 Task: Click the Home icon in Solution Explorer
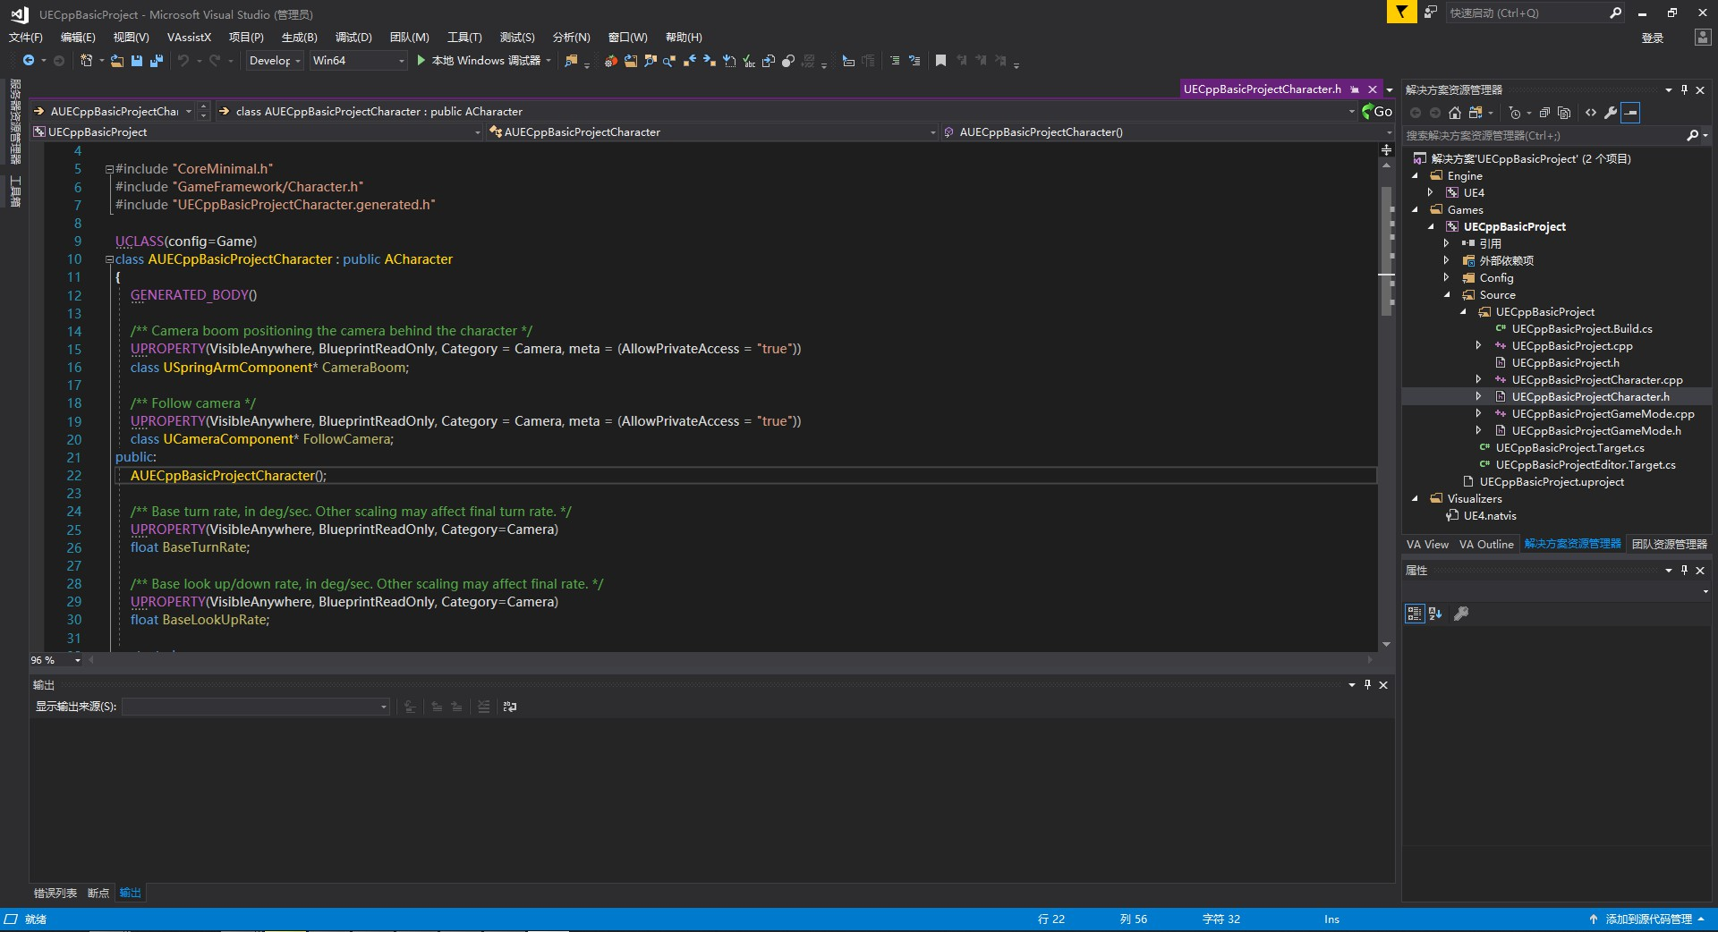[x=1455, y=113]
